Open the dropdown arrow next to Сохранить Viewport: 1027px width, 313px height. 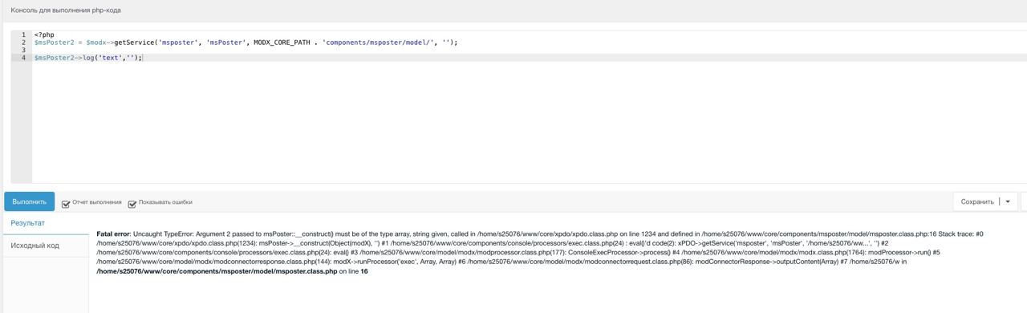tap(1009, 201)
